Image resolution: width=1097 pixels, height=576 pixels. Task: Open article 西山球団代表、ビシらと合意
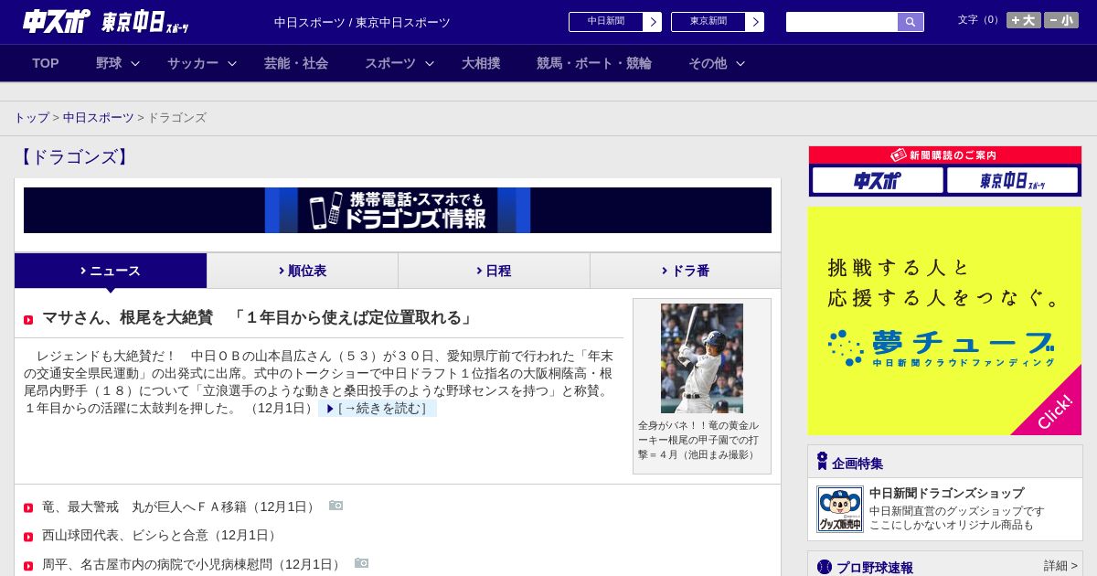point(161,535)
